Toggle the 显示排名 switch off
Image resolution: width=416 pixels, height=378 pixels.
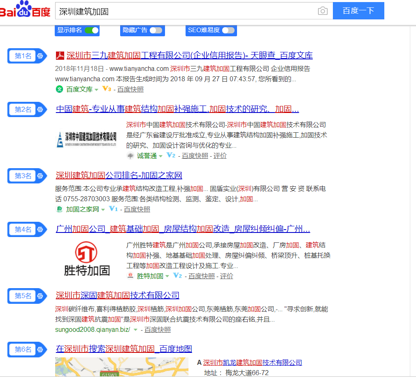(x=91, y=31)
